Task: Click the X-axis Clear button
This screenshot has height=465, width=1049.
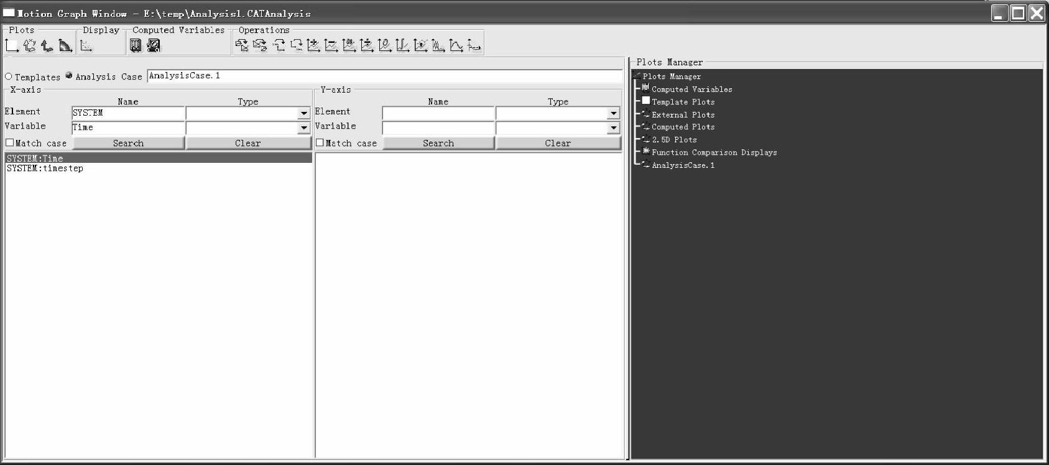Action: click(248, 143)
